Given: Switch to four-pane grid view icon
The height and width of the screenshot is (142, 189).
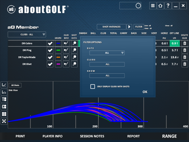Looking at the screenshot, I should [4, 114].
